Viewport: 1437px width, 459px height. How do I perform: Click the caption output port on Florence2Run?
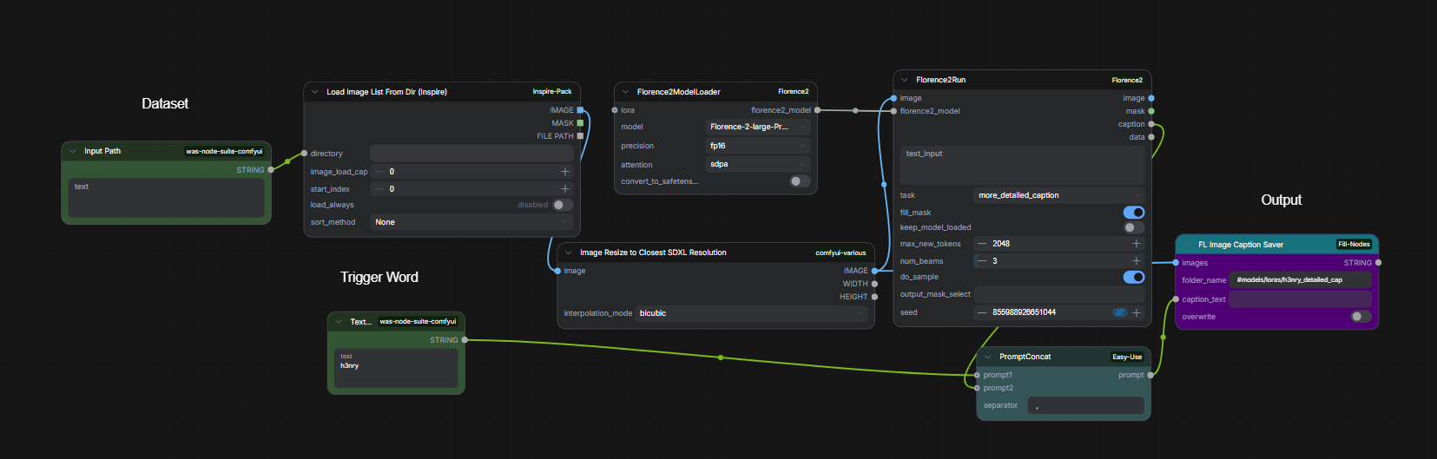(x=1151, y=124)
